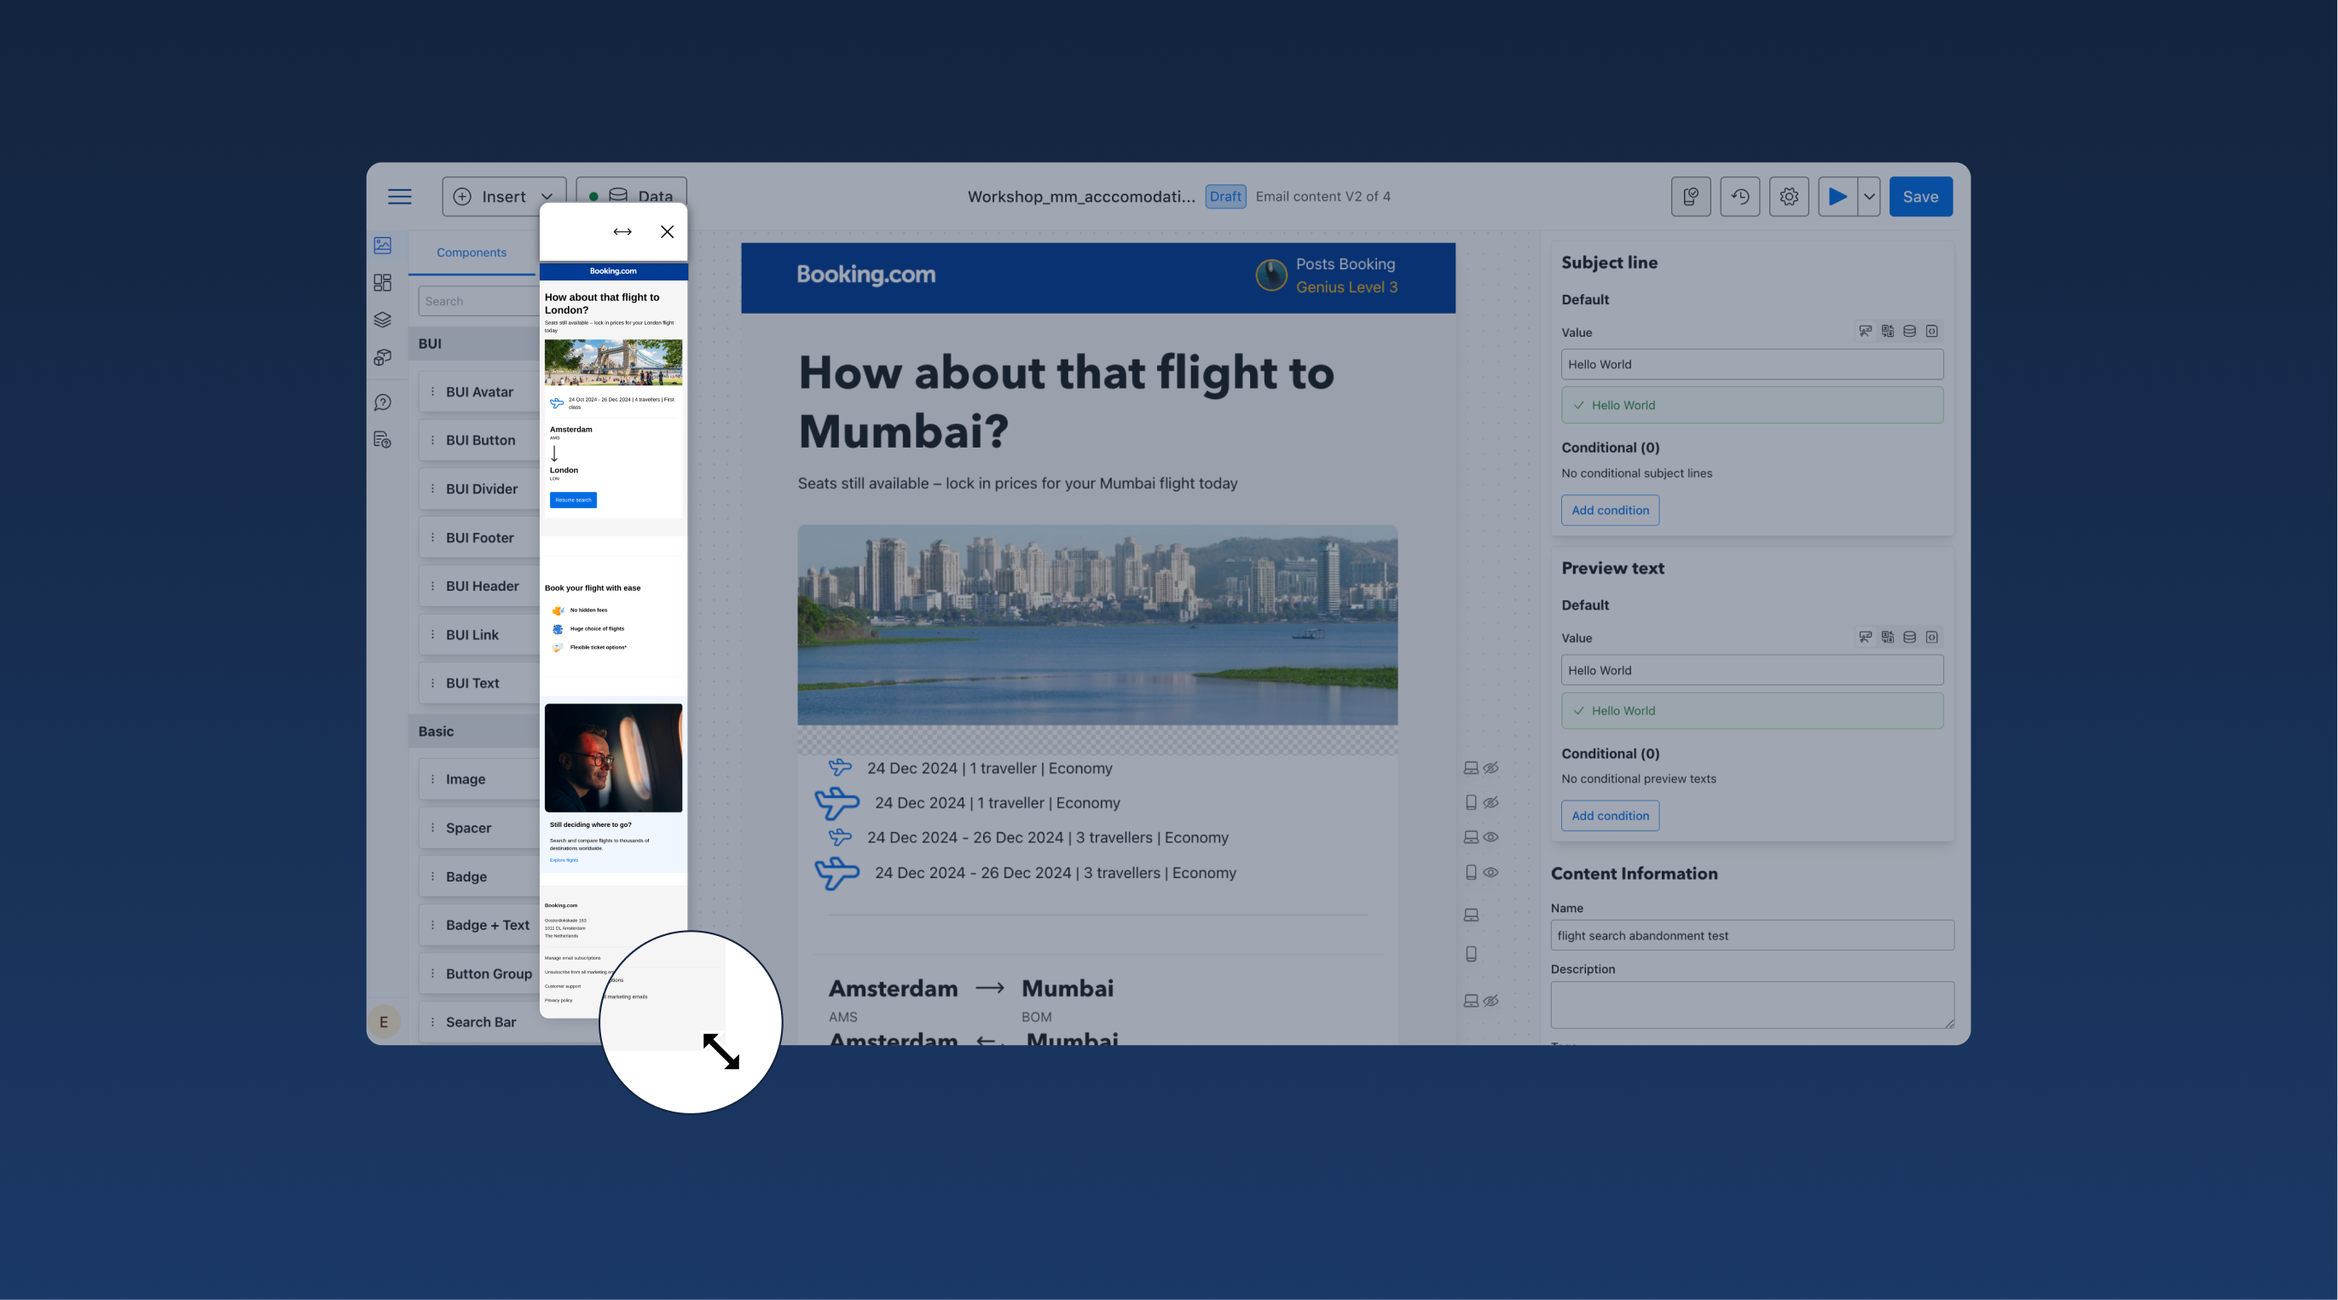
Task: Open the image assets sidebar panel
Action: coord(382,245)
